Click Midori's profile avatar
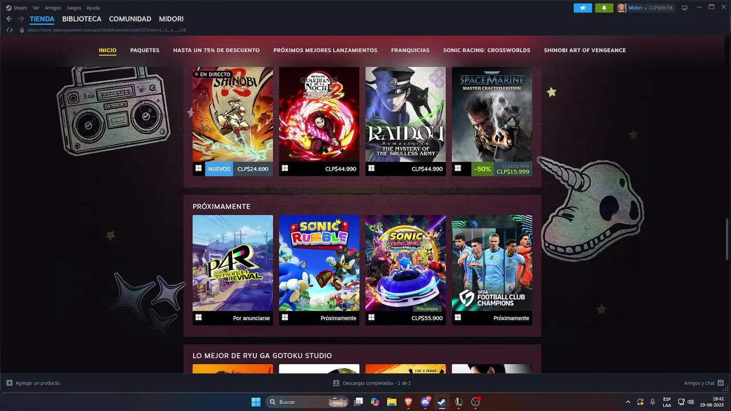Image resolution: width=731 pixels, height=411 pixels. coord(621,8)
